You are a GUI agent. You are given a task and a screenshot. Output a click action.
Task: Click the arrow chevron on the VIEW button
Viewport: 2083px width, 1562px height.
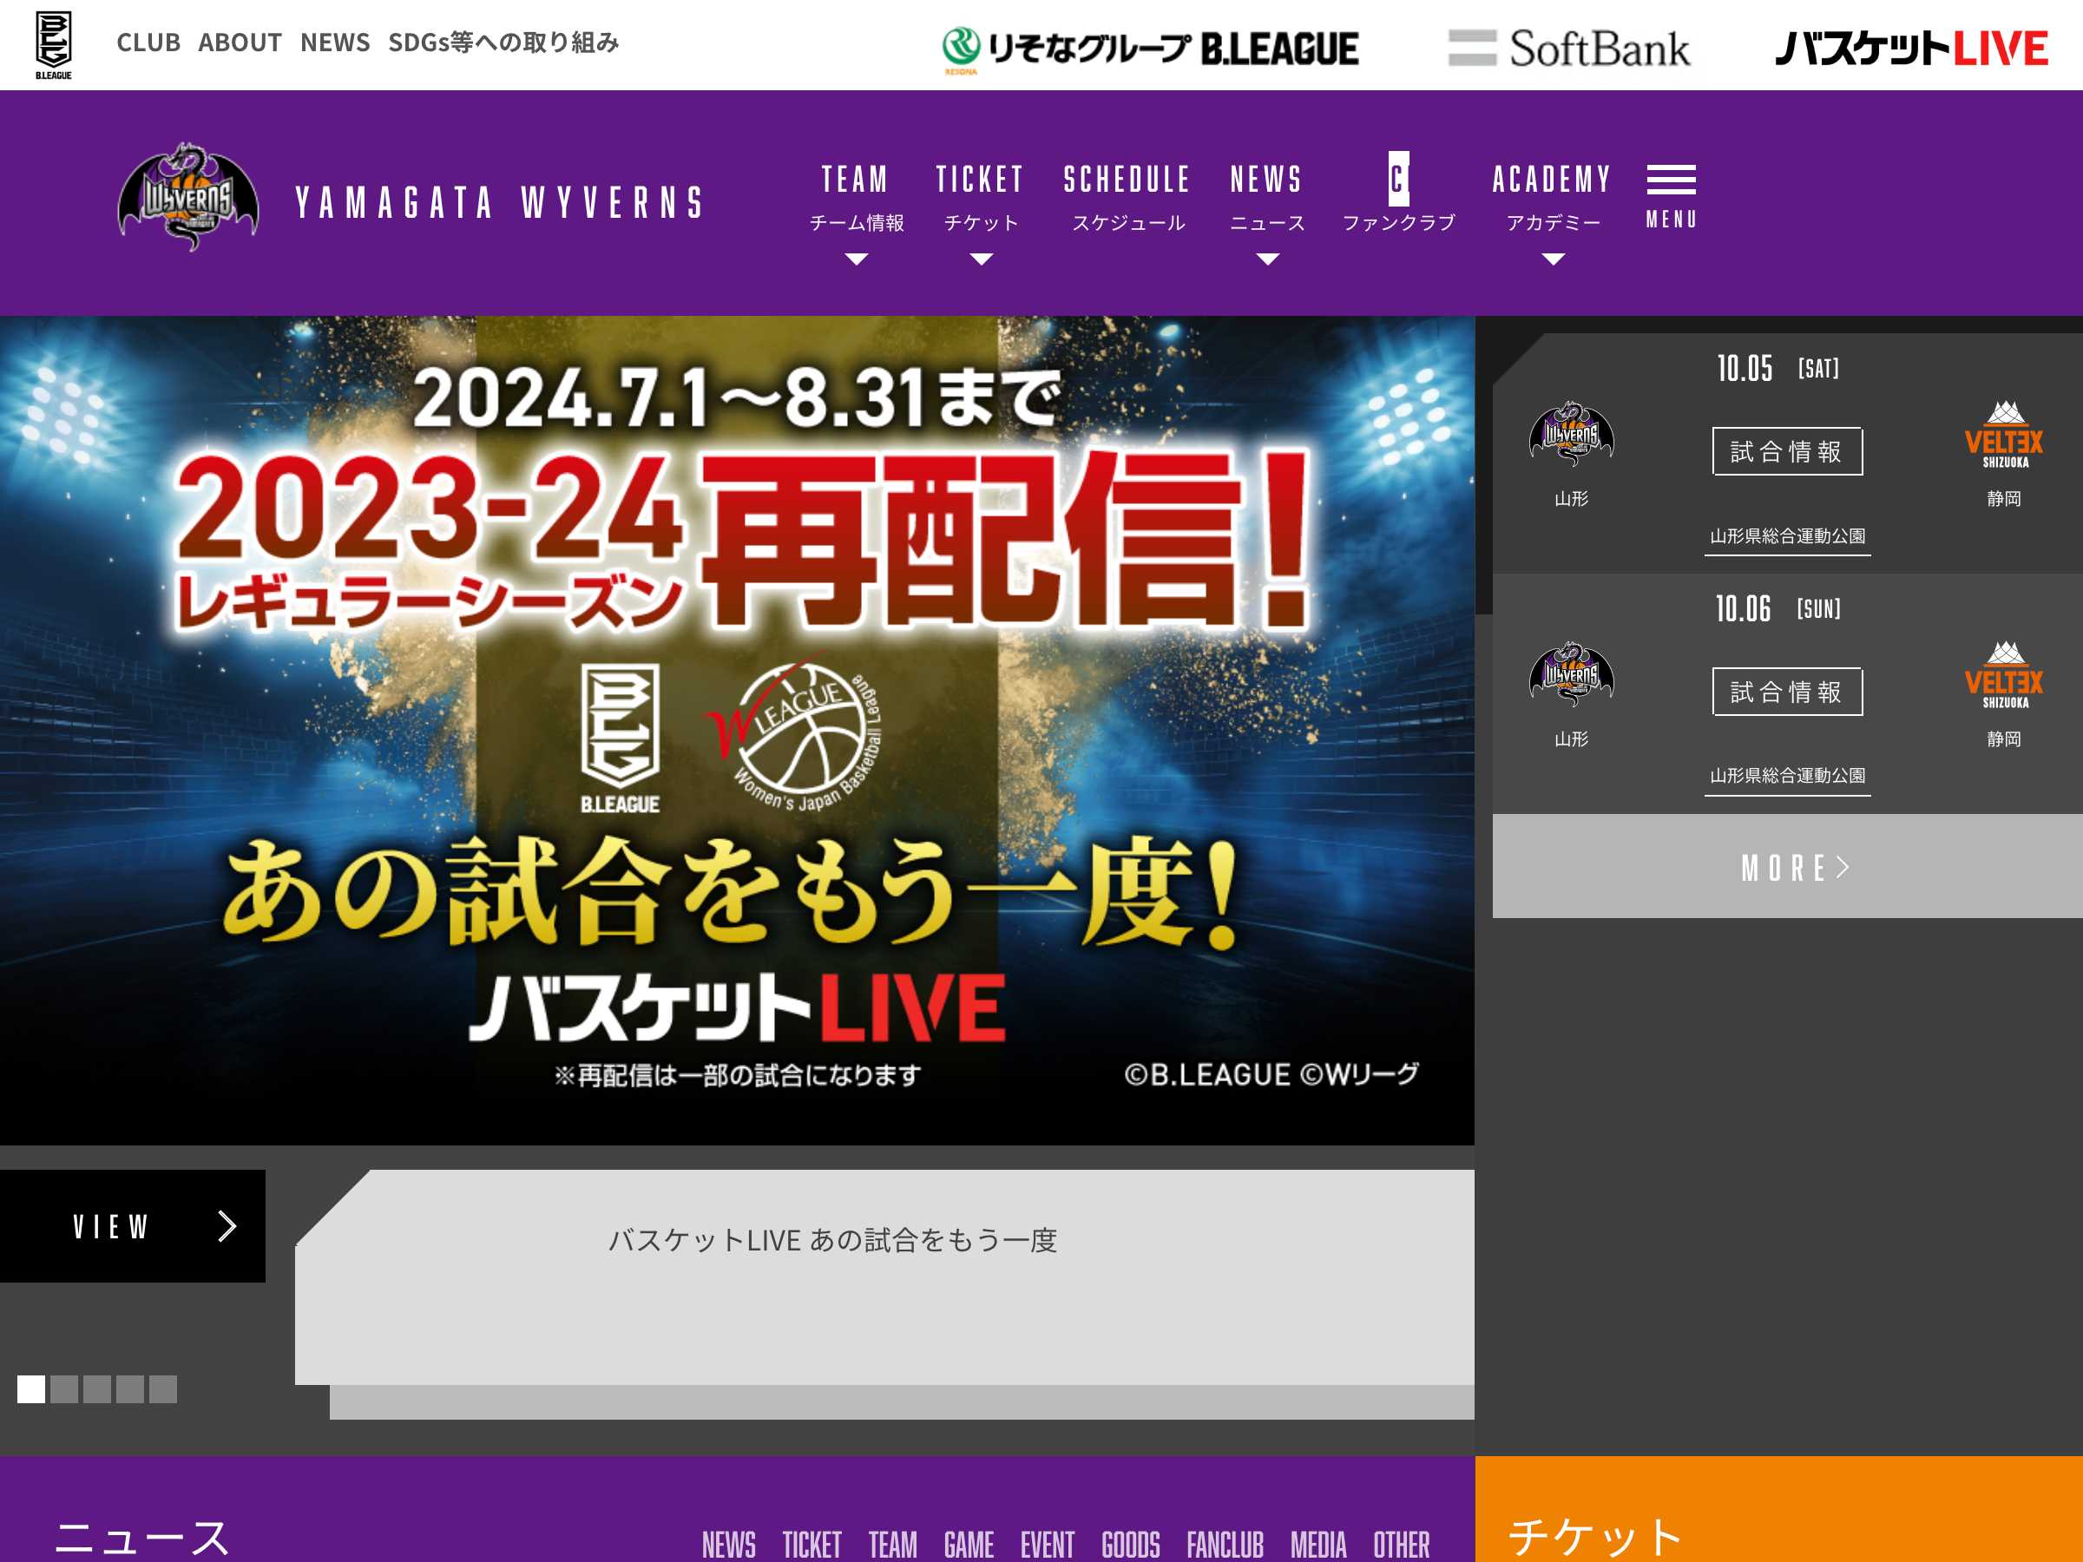(x=227, y=1226)
